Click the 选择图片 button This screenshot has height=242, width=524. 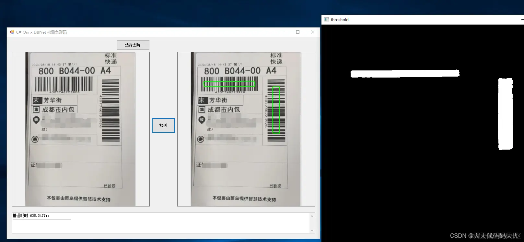point(133,45)
